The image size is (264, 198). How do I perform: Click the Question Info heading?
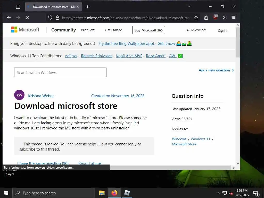point(187,96)
